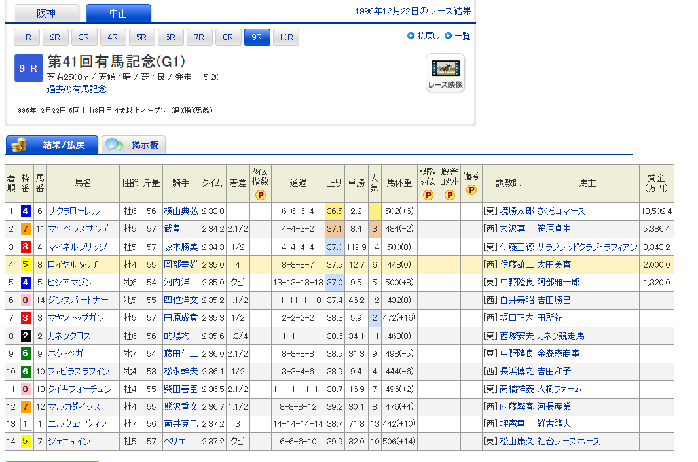
Task: Click the 人気 column header
Action: [x=374, y=183]
